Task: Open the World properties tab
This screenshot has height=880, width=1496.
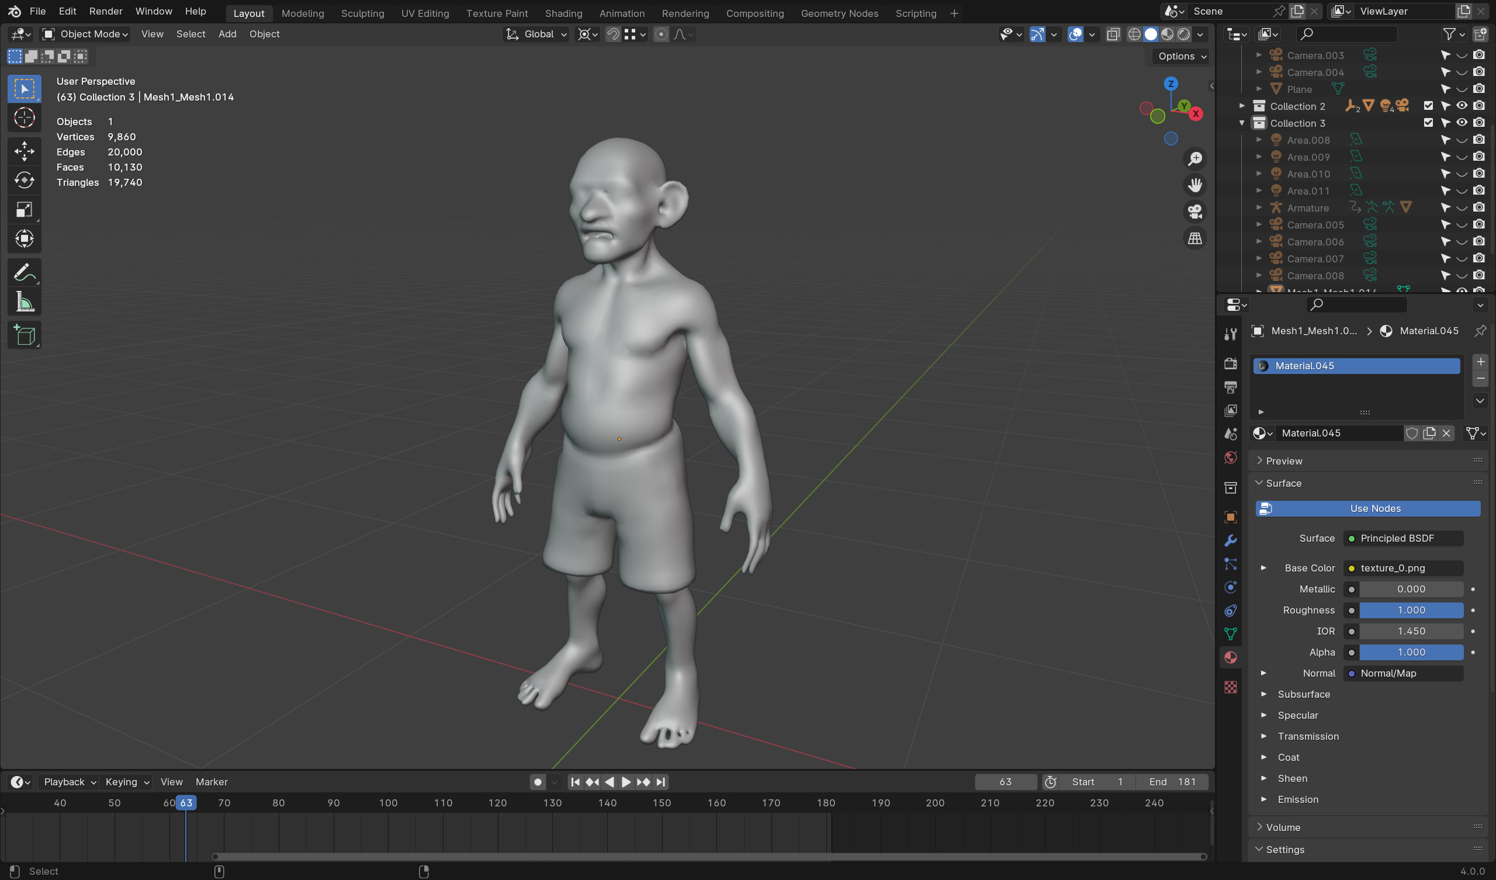Action: pos(1231,457)
